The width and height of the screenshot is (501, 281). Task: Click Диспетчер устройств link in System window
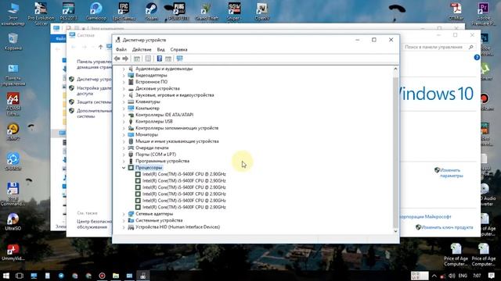click(x=94, y=80)
